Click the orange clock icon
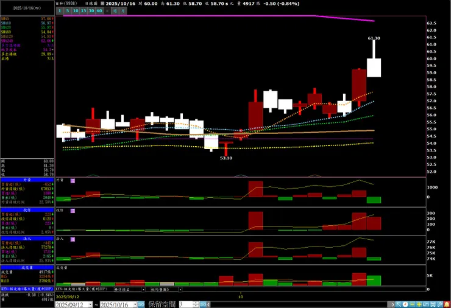 click(x=405, y=304)
